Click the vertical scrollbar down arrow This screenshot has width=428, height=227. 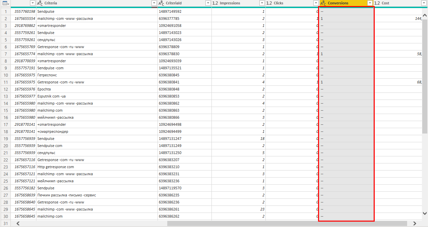click(x=425, y=213)
